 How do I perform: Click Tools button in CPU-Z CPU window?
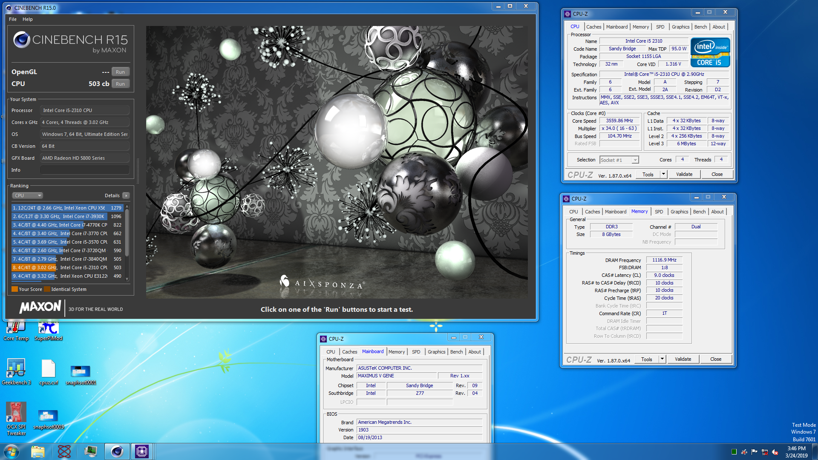pyautogui.click(x=648, y=174)
